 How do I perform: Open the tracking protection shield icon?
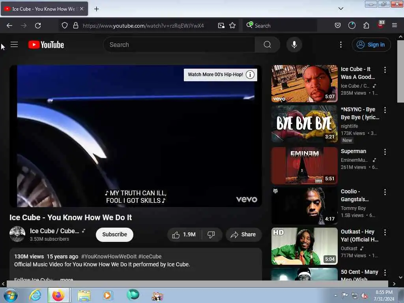pyautogui.click(x=65, y=26)
